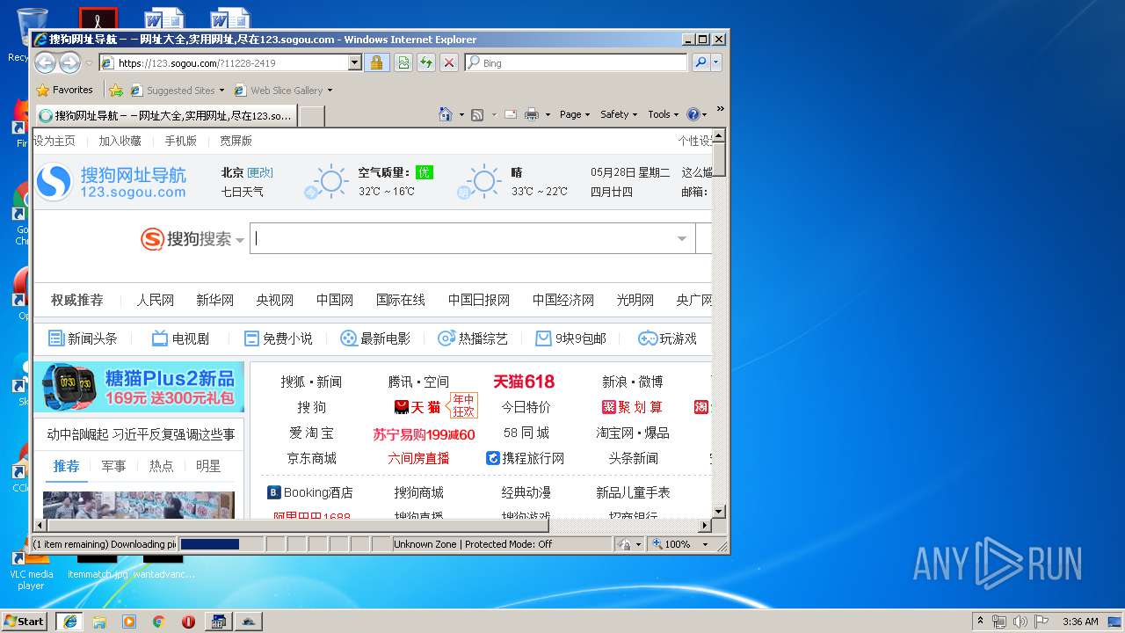Image resolution: width=1125 pixels, height=633 pixels.
Task: Click the 免费小说 book icon link
Action: 278,338
